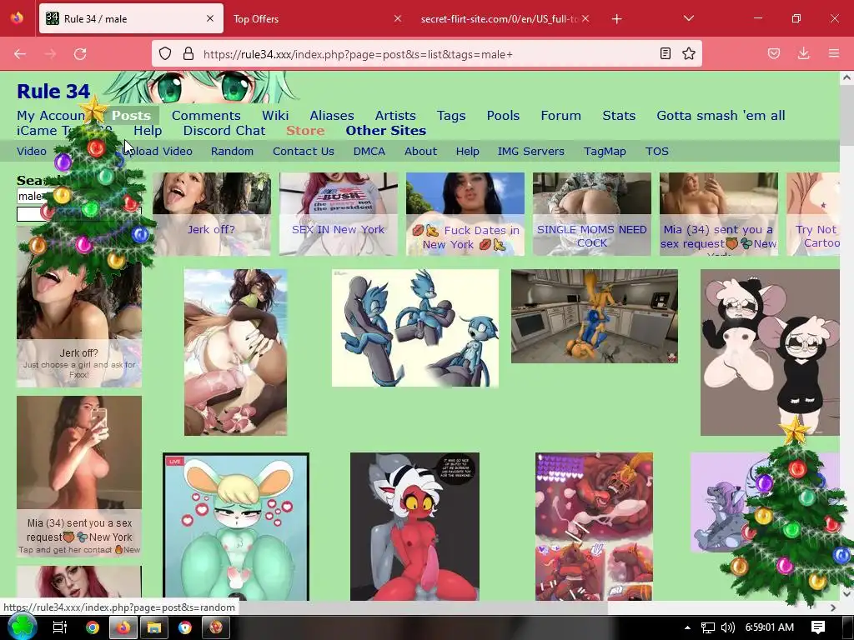Open the Artists page
This screenshot has height=640, width=854.
(x=395, y=115)
